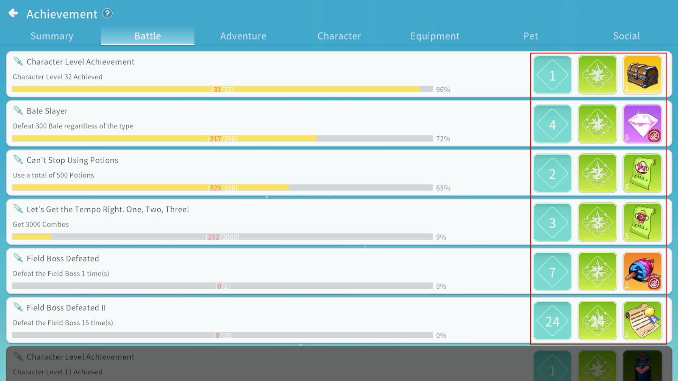Viewport: 678px width, 381px height.
Task: Click the Bale Slayer progress bar
Action: tap(222, 138)
